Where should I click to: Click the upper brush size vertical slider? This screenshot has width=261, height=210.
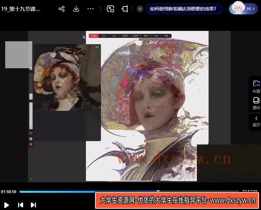click(x=31, y=86)
